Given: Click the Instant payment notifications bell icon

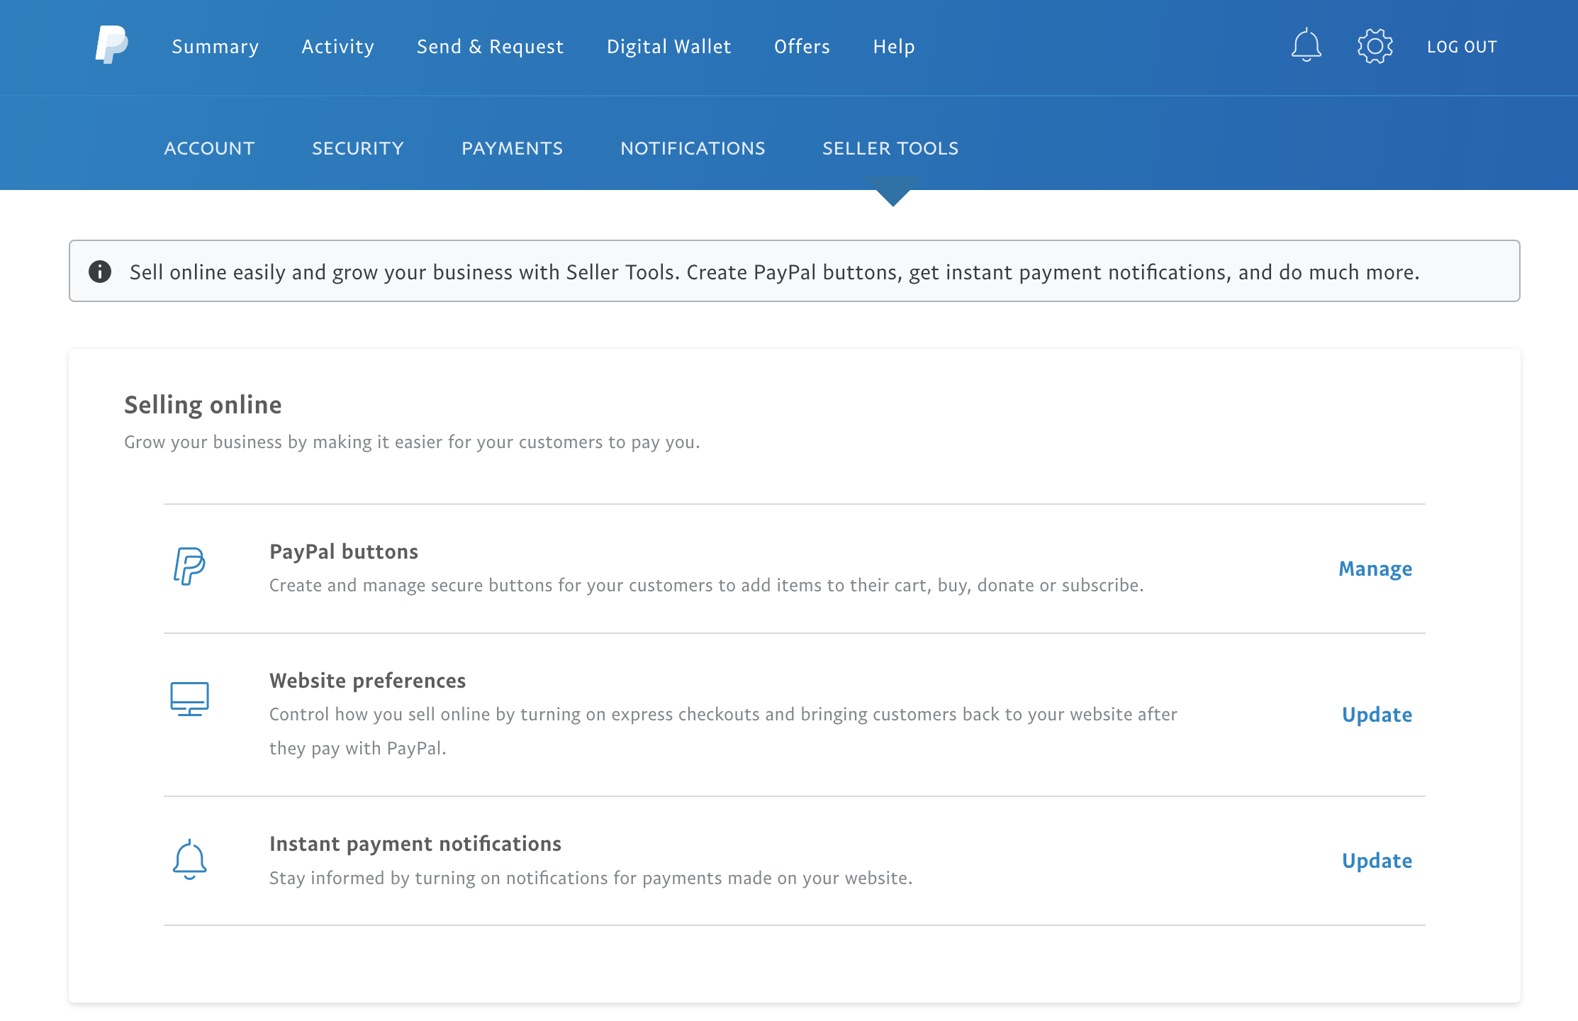Looking at the screenshot, I should pyautogui.click(x=189, y=859).
